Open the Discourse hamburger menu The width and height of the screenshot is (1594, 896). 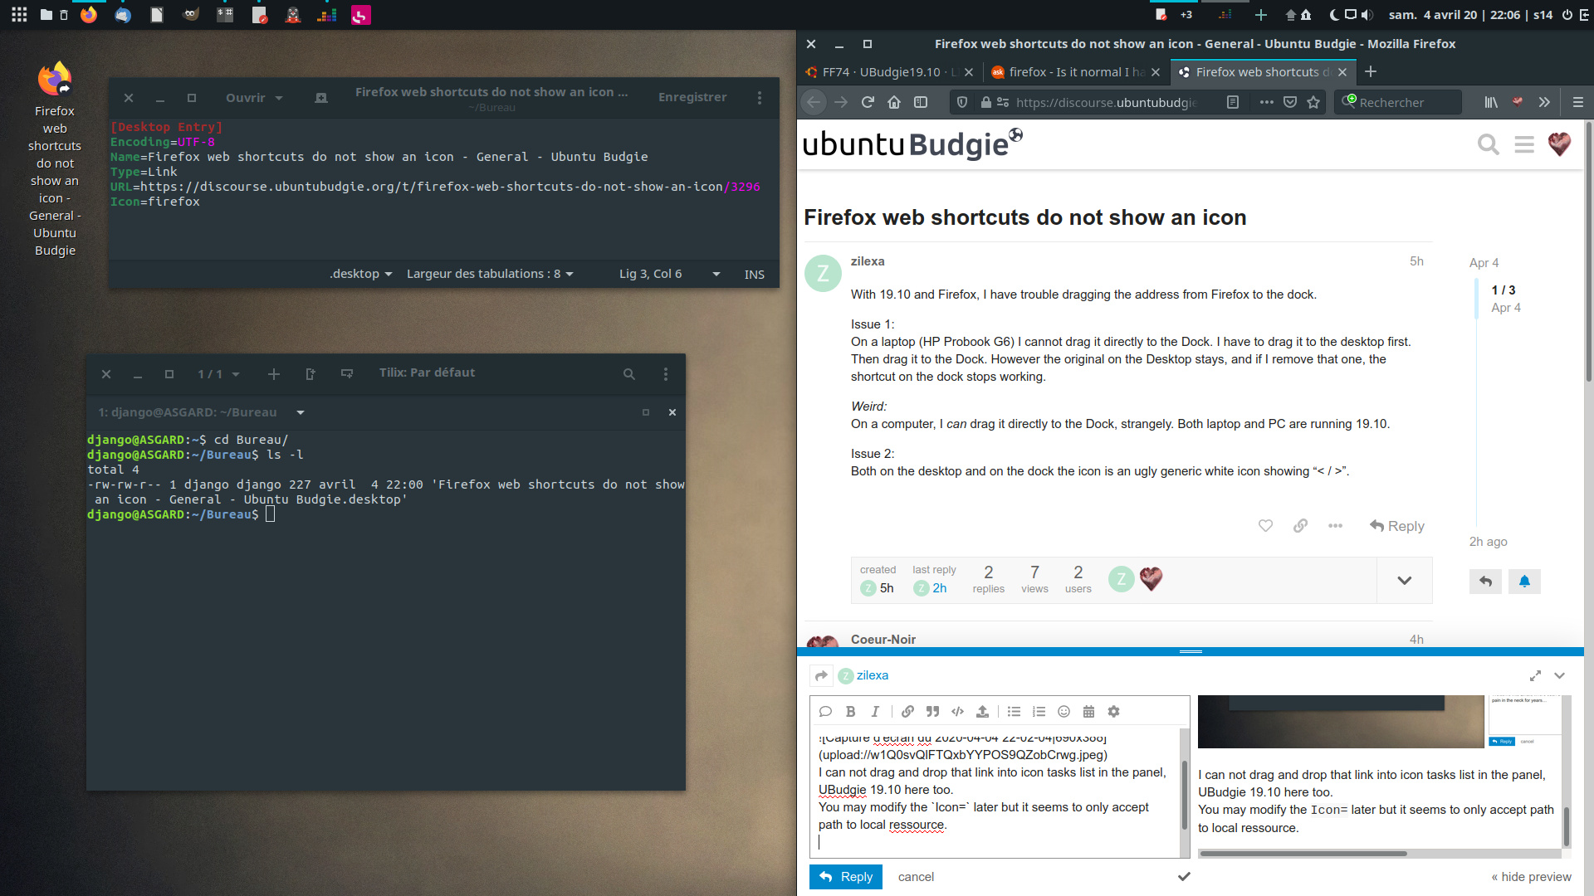tap(1524, 145)
